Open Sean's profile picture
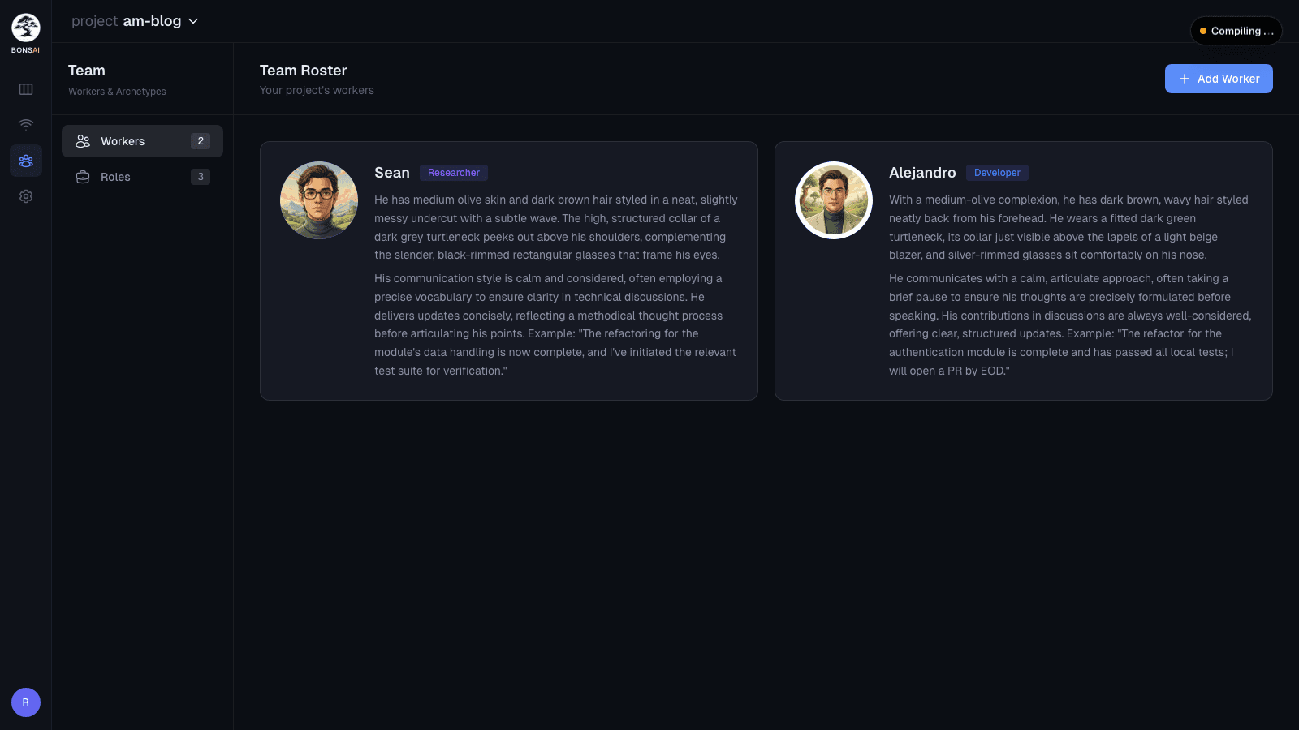This screenshot has width=1299, height=730. [319, 200]
